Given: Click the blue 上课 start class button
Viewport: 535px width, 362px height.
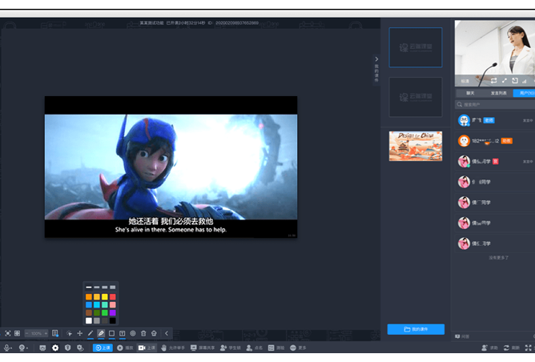Looking at the screenshot, I should tap(103, 348).
